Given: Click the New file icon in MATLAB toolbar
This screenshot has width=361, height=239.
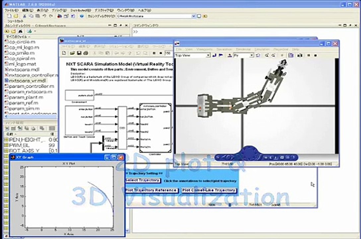Looking at the screenshot, I should coord(9,16).
